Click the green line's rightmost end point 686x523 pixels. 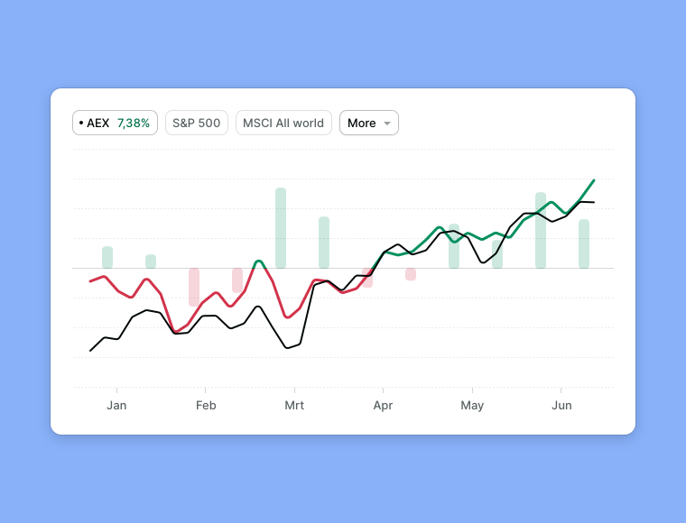click(x=593, y=180)
